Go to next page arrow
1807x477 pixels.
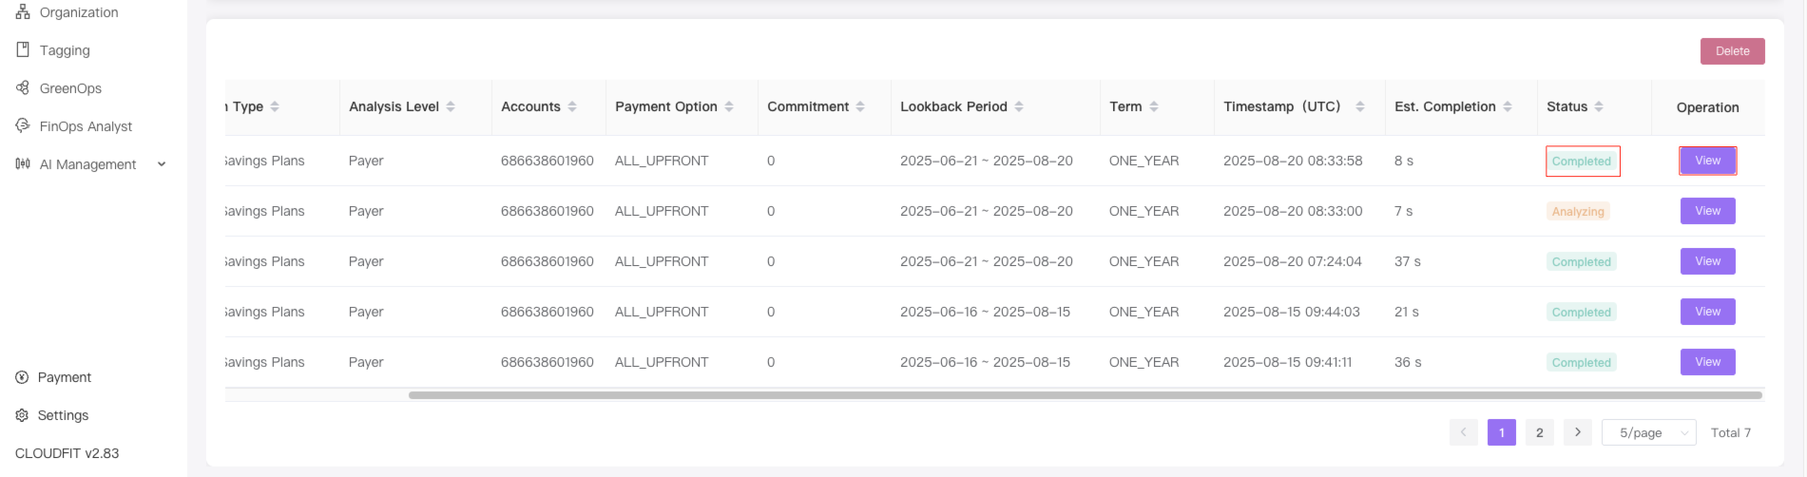pos(1578,432)
